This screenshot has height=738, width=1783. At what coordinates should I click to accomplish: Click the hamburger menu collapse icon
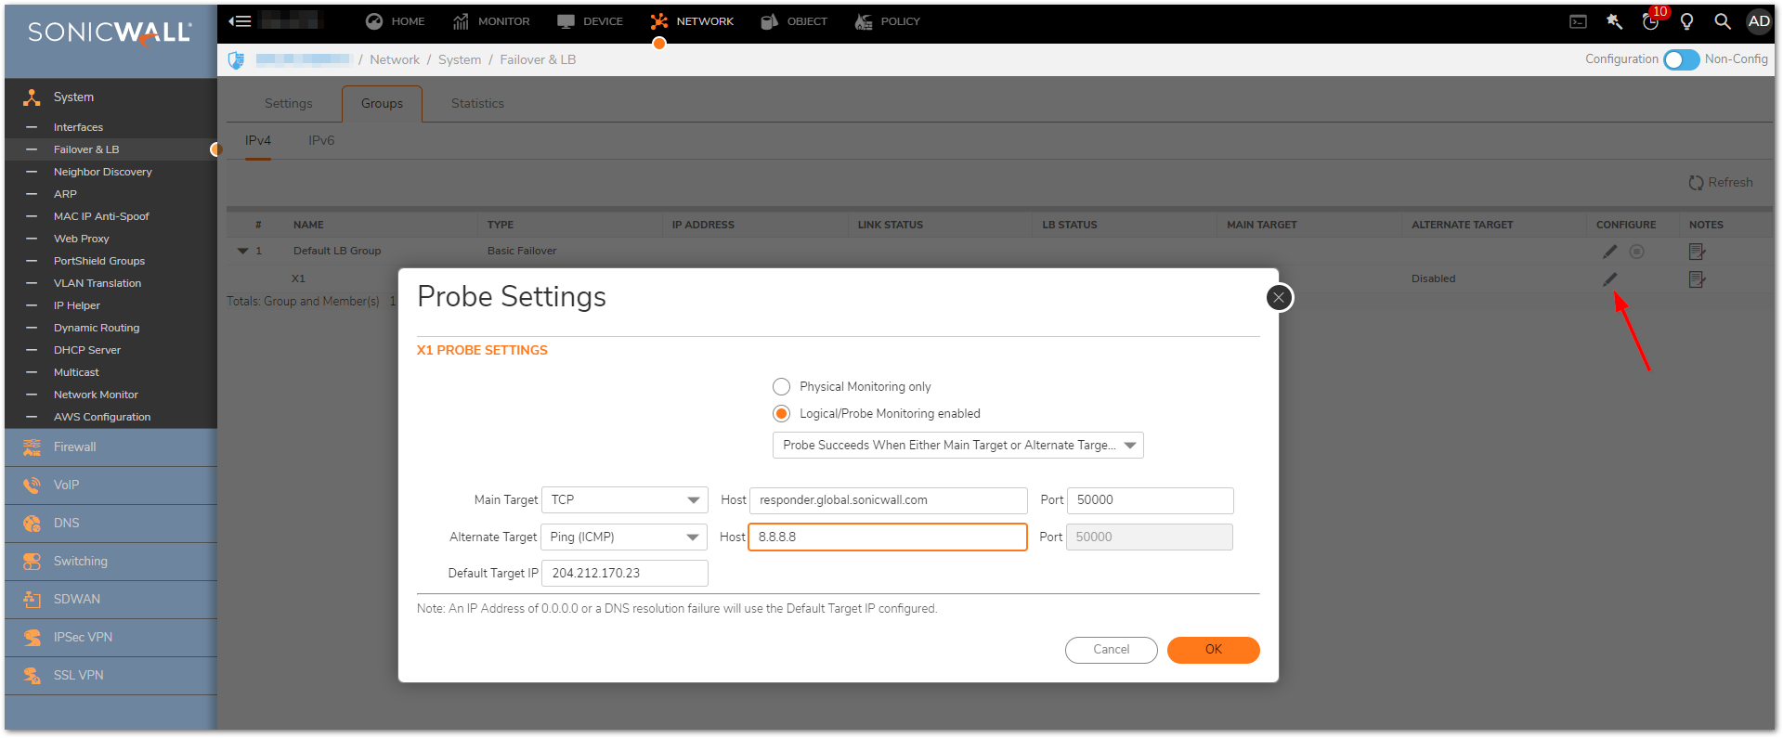coord(240,21)
